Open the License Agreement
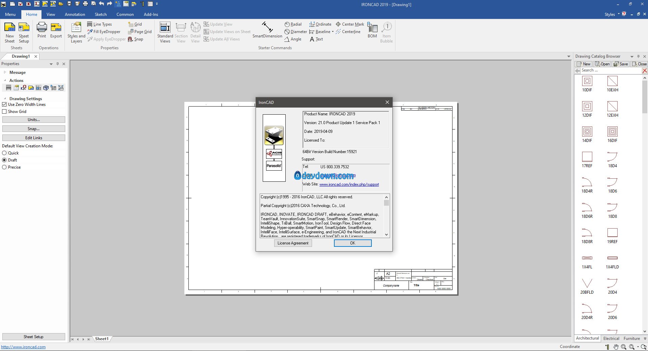The width and height of the screenshot is (648, 351). click(293, 243)
